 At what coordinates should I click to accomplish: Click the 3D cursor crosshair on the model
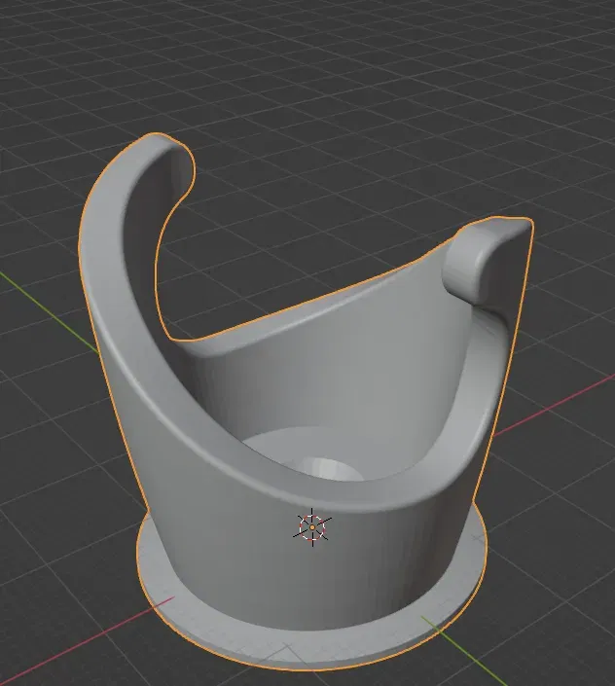click(311, 527)
